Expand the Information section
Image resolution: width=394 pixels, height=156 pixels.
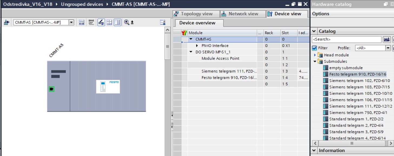coord(314,151)
